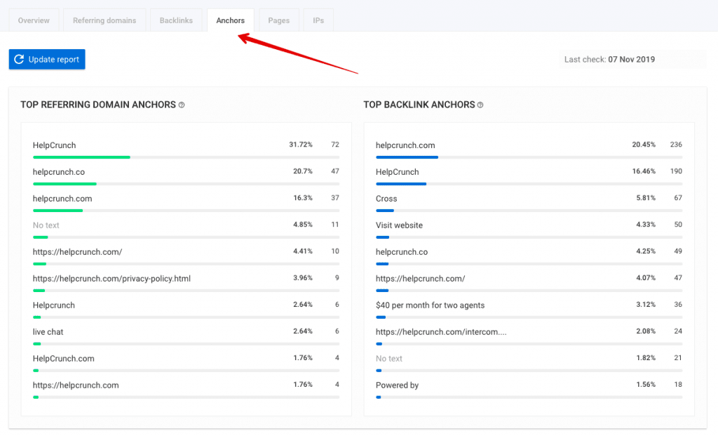Click the HelpCrunch.com anchor row label
This screenshot has width=718, height=436.
[x=64, y=358]
